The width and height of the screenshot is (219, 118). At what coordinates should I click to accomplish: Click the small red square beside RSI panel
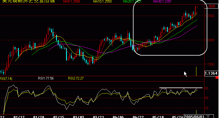(217, 78)
